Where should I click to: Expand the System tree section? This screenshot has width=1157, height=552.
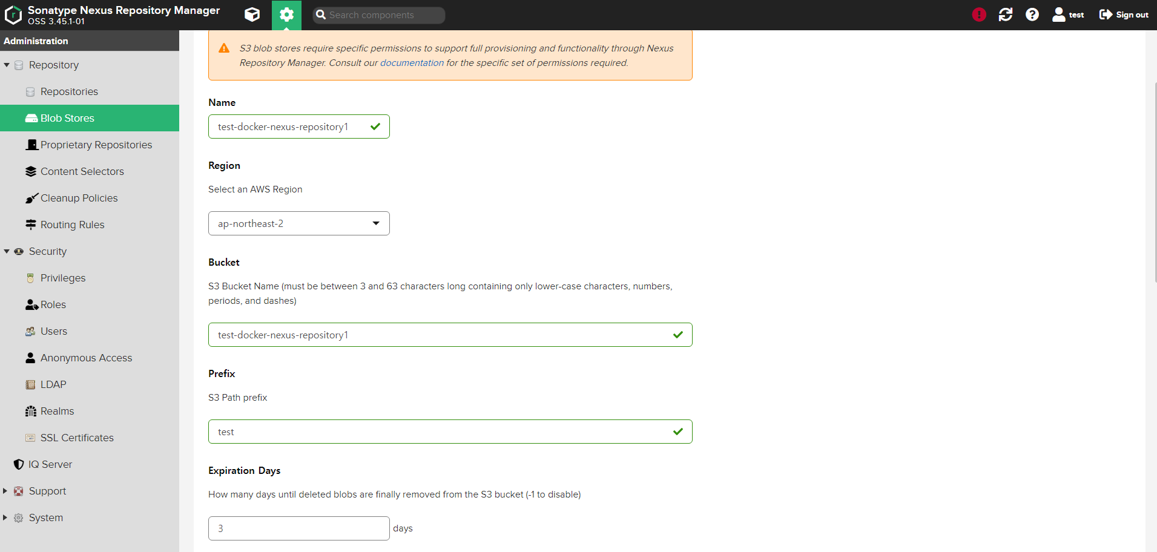pos(5,517)
